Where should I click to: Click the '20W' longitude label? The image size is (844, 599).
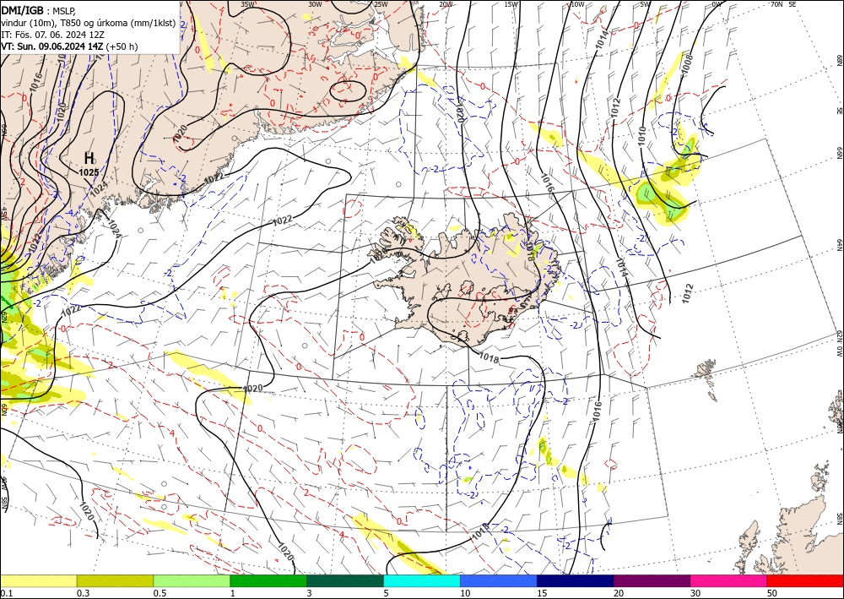tap(446, 4)
